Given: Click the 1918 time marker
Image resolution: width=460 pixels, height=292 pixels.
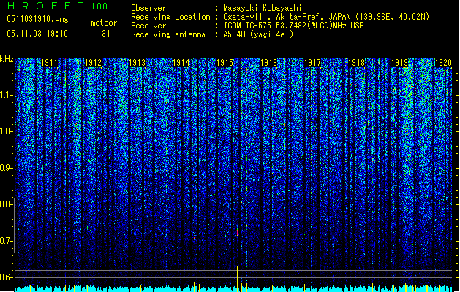Looking at the screenshot, I should (356, 63).
